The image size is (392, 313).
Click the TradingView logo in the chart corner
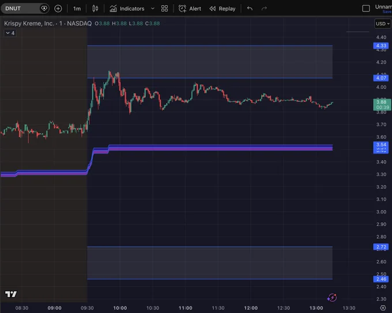[x=11, y=294]
